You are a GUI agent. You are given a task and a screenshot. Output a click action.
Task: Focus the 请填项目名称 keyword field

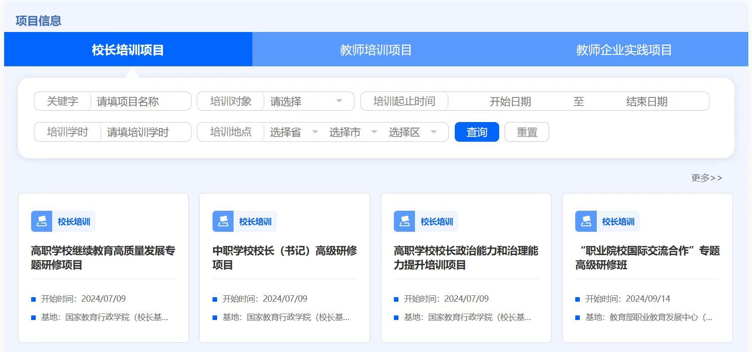point(140,101)
